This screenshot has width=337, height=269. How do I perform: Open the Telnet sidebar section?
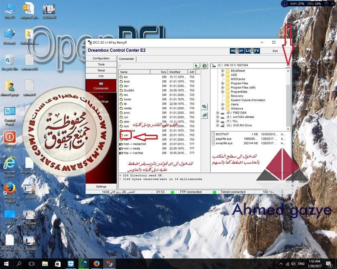click(101, 70)
